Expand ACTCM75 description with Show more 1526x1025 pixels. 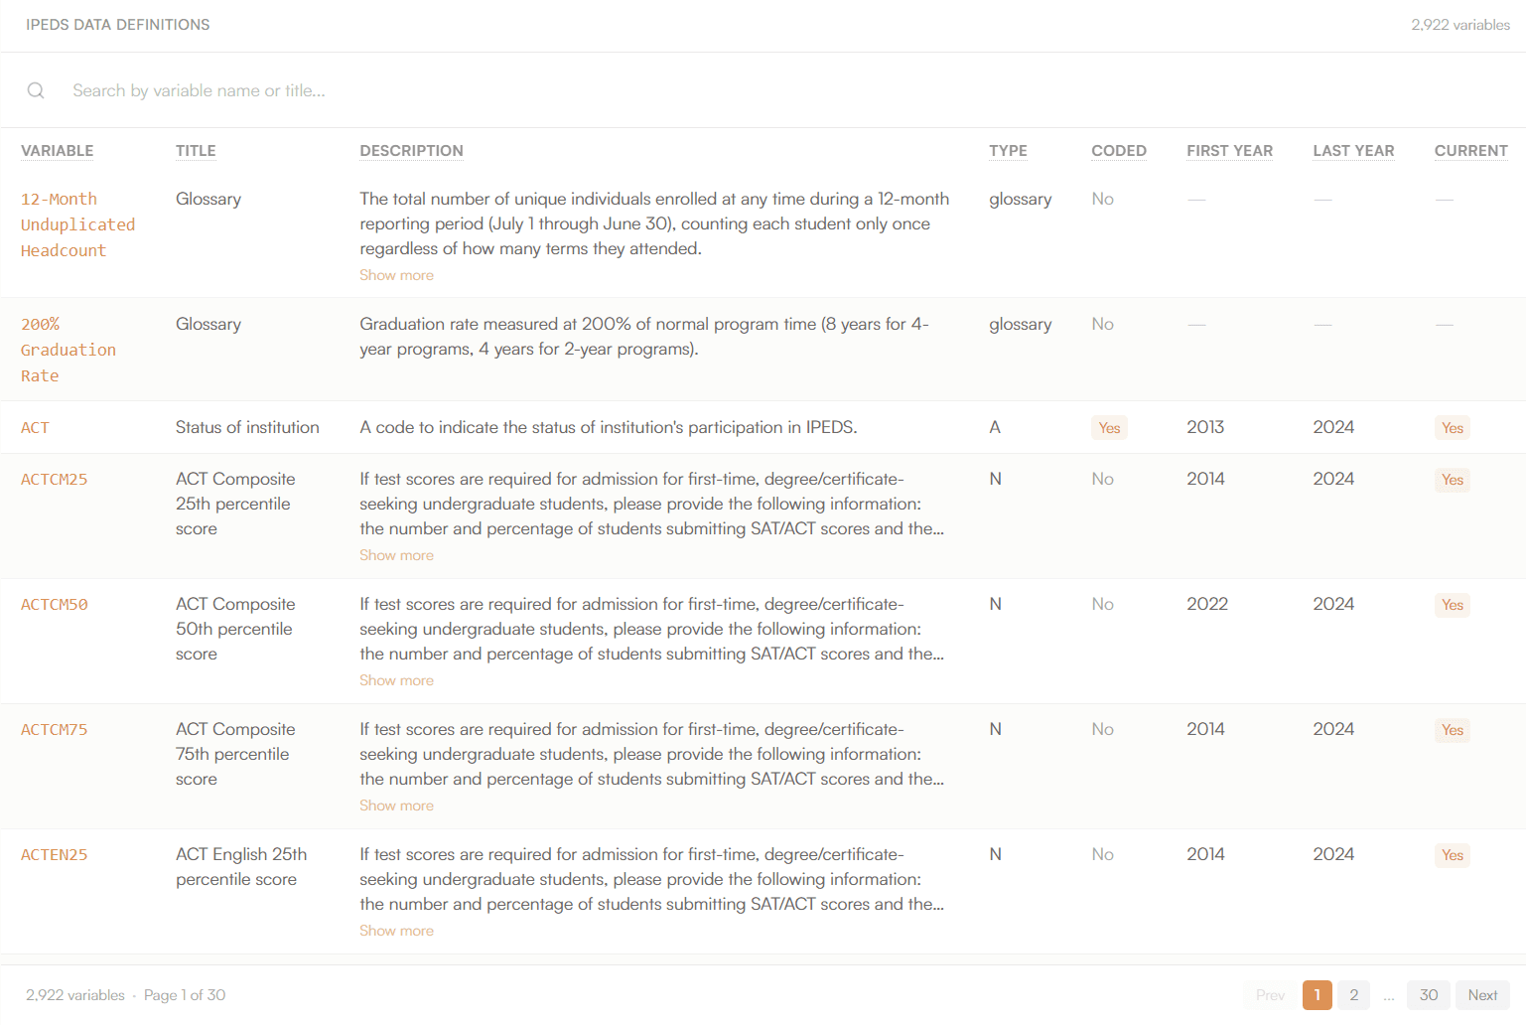[x=396, y=805]
